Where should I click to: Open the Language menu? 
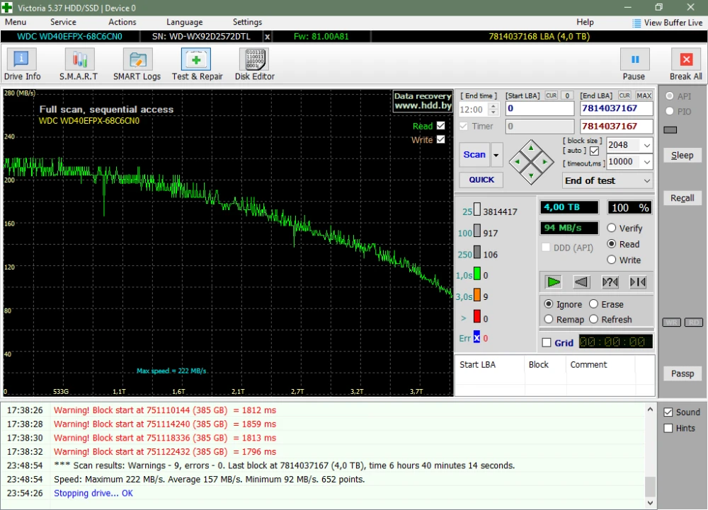coord(184,23)
